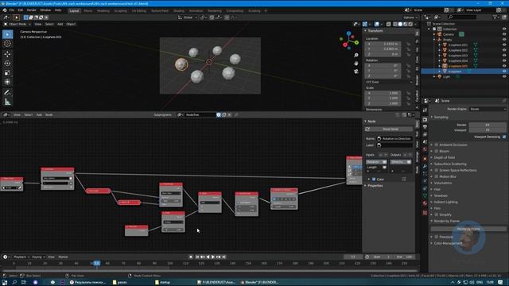The width and height of the screenshot is (509, 286).
Task: Open Windows taskbar search
Action: click(14, 283)
